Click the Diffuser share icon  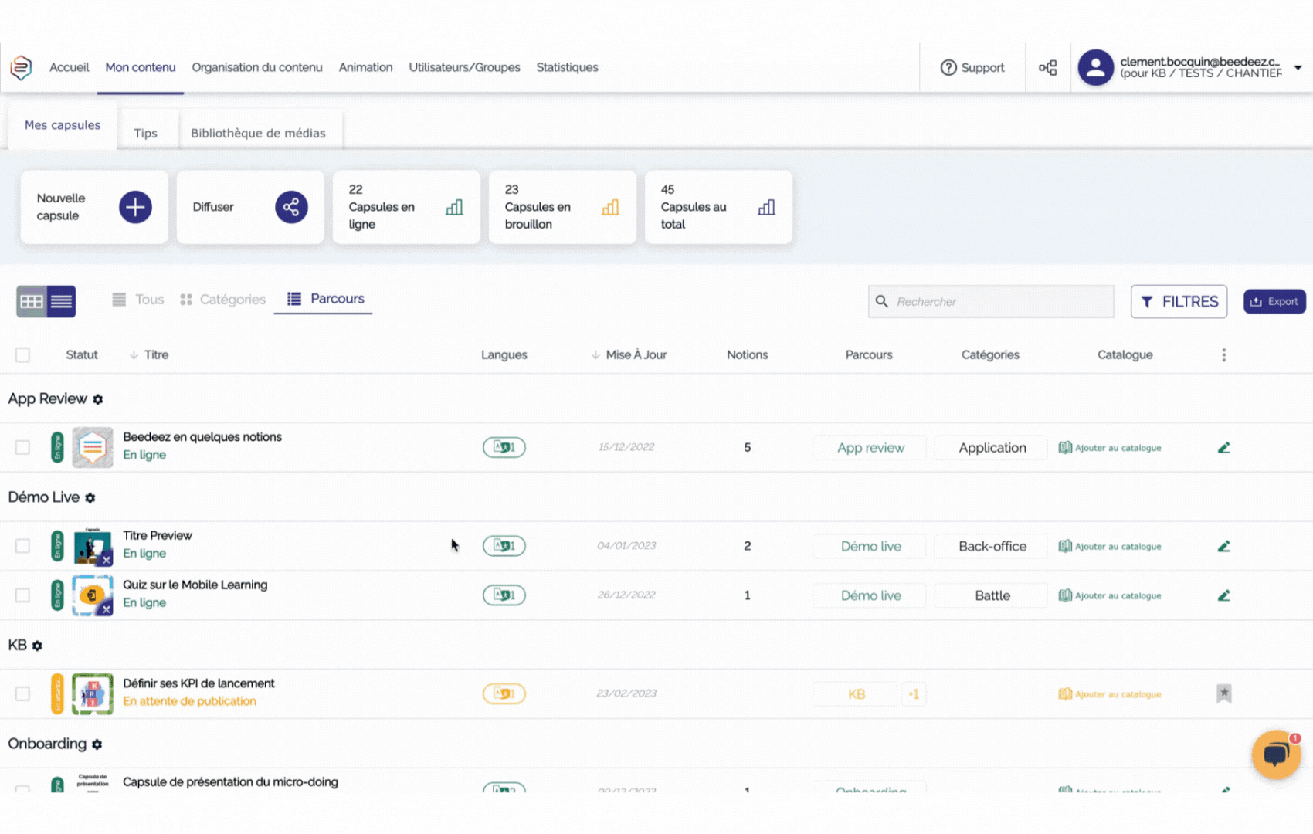pos(291,207)
